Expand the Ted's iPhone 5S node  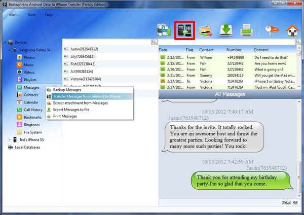(x=9, y=139)
